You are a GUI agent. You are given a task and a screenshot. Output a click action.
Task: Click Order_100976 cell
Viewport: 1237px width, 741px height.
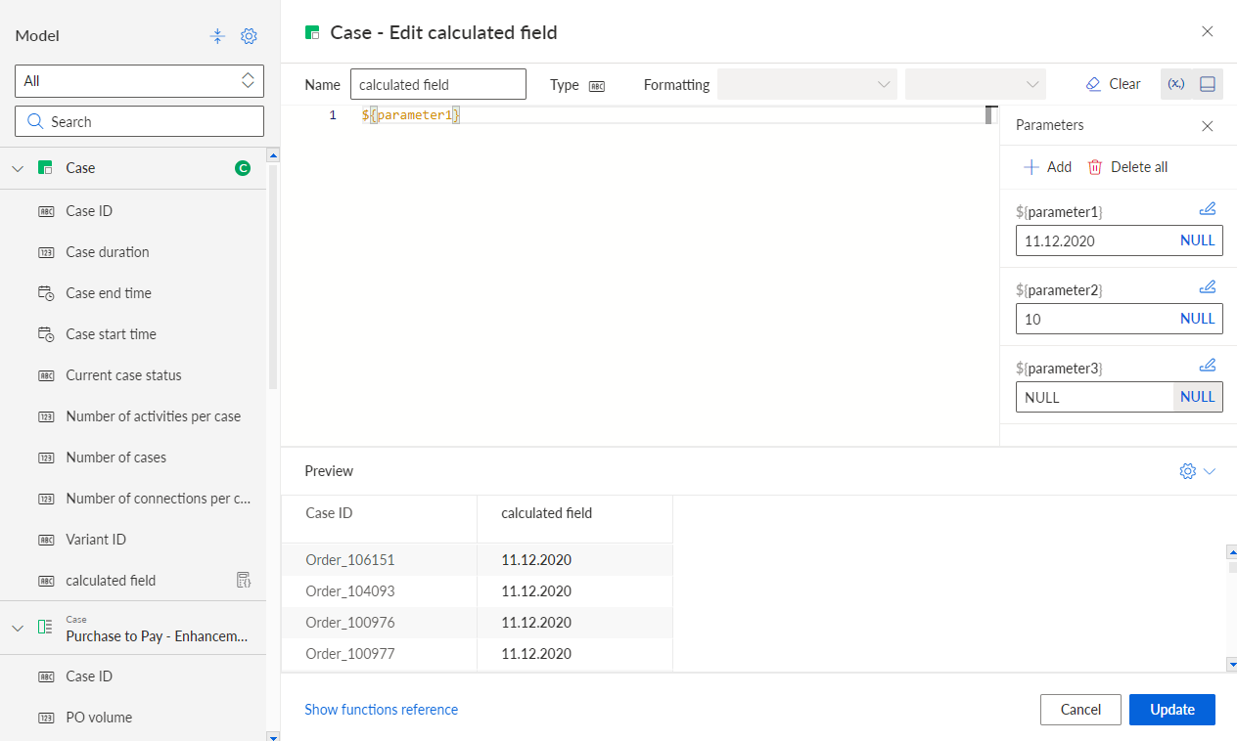point(379,623)
